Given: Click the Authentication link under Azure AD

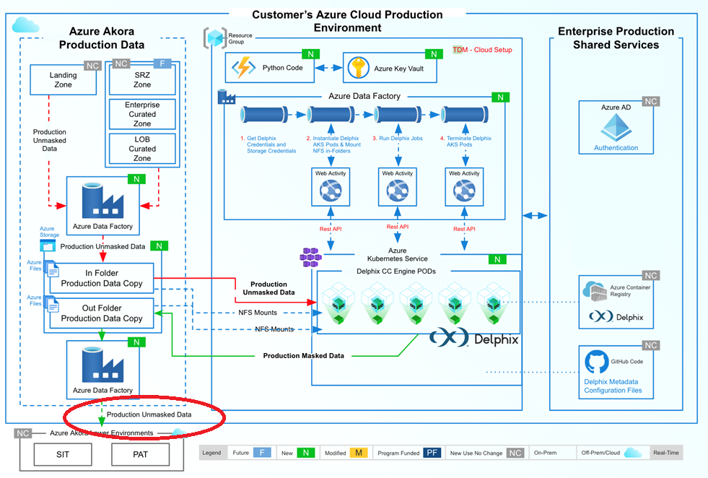Looking at the screenshot, I should 616,148.
